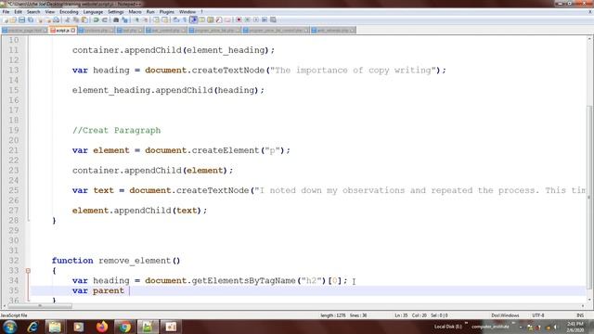Open the Encoding menu

(x=69, y=12)
